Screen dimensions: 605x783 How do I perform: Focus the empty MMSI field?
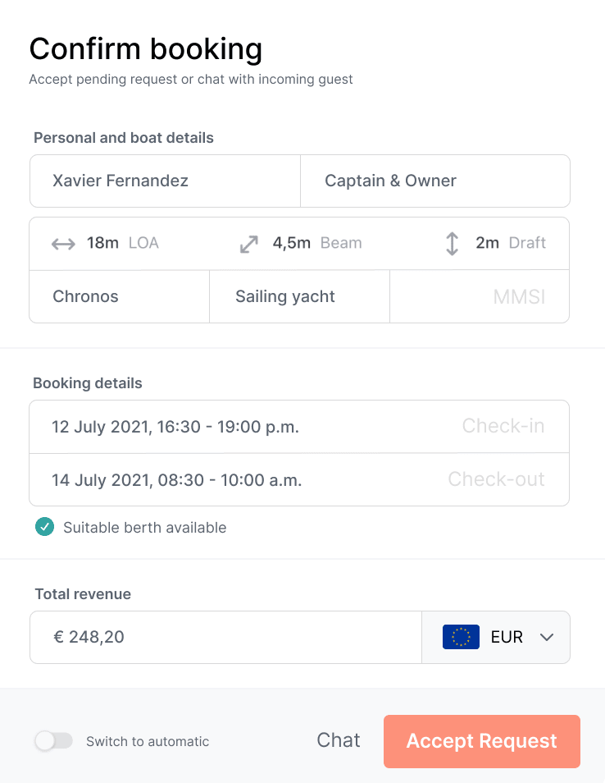coord(480,296)
